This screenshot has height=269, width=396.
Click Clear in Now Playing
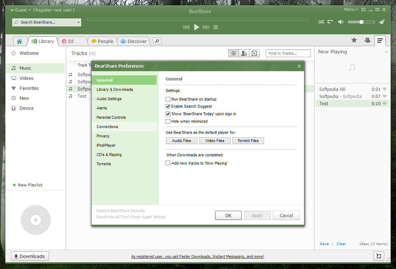[341, 244]
